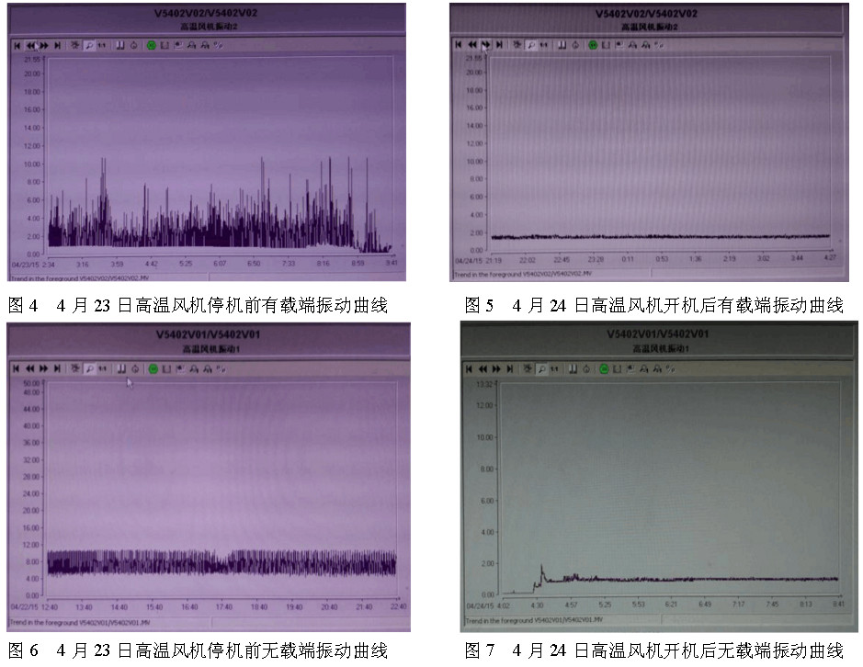The height and width of the screenshot is (667, 863).
Task: Step forward in Figure 6 trend toolbar
Action: (43, 368)
